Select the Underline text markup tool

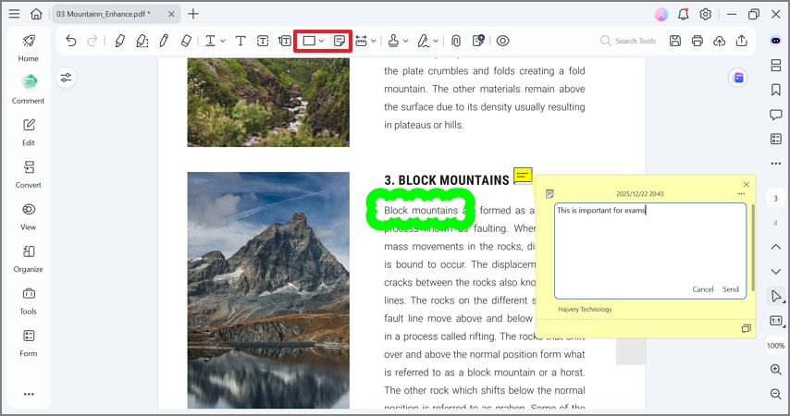(x=211, y=41)
